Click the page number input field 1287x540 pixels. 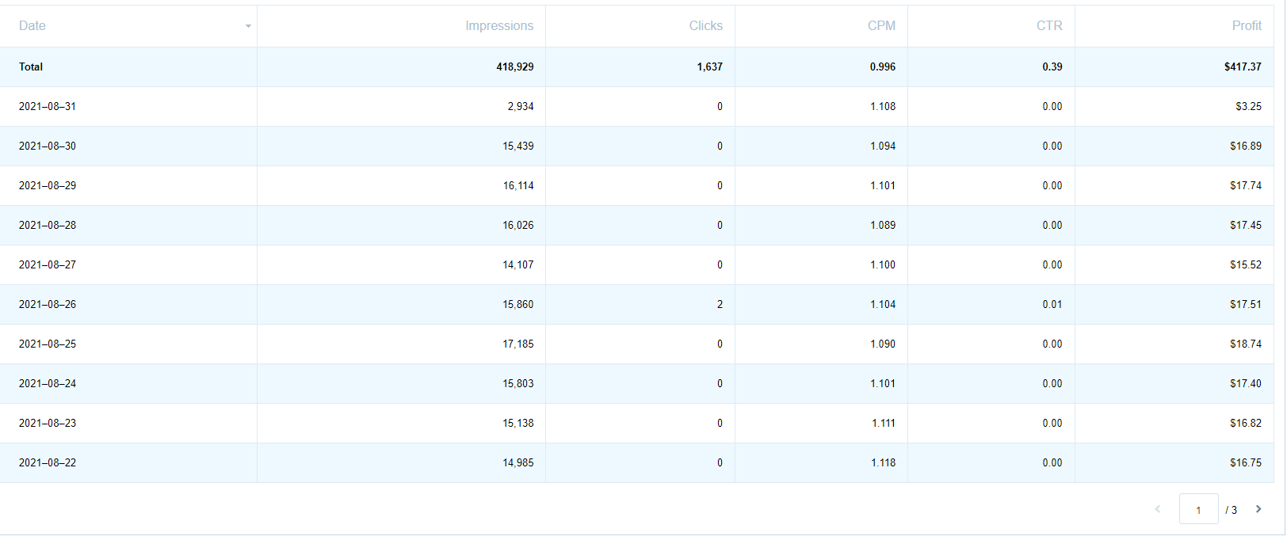point(1198,510)
